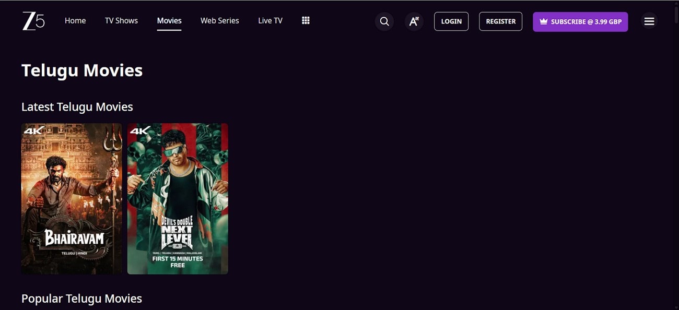Open the TV Shows section
679x310 pixels.
[x=121, y=20]
